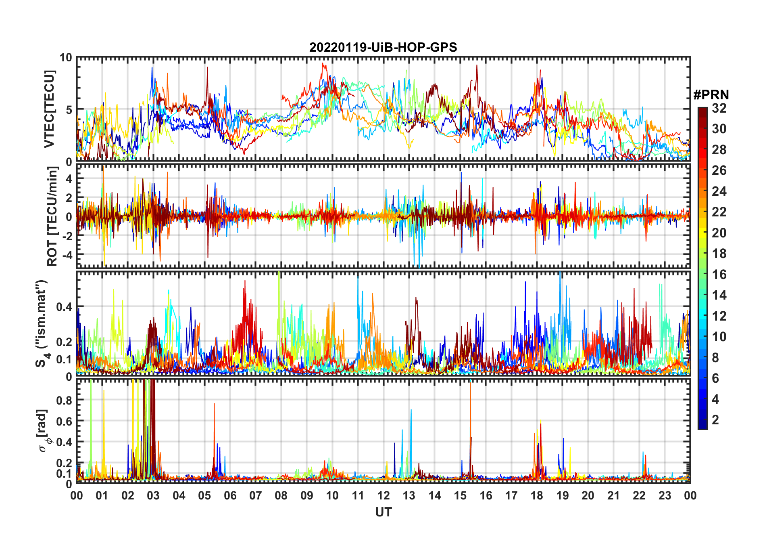The width and height of the screenshot is (767, 537).
Task: Select colorbar tick label "6"
Action: tap(715, 378)
